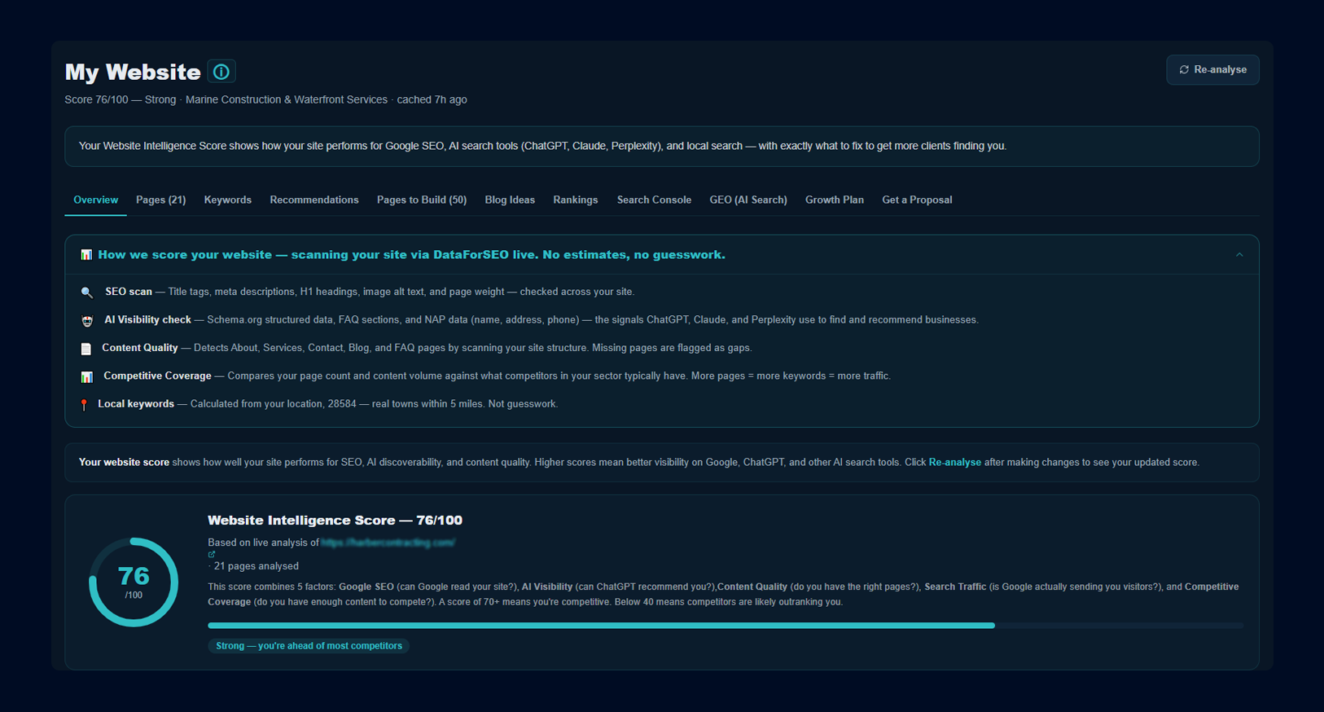
Task: Switch to the Rankings tab
Action: click(575, 200)
